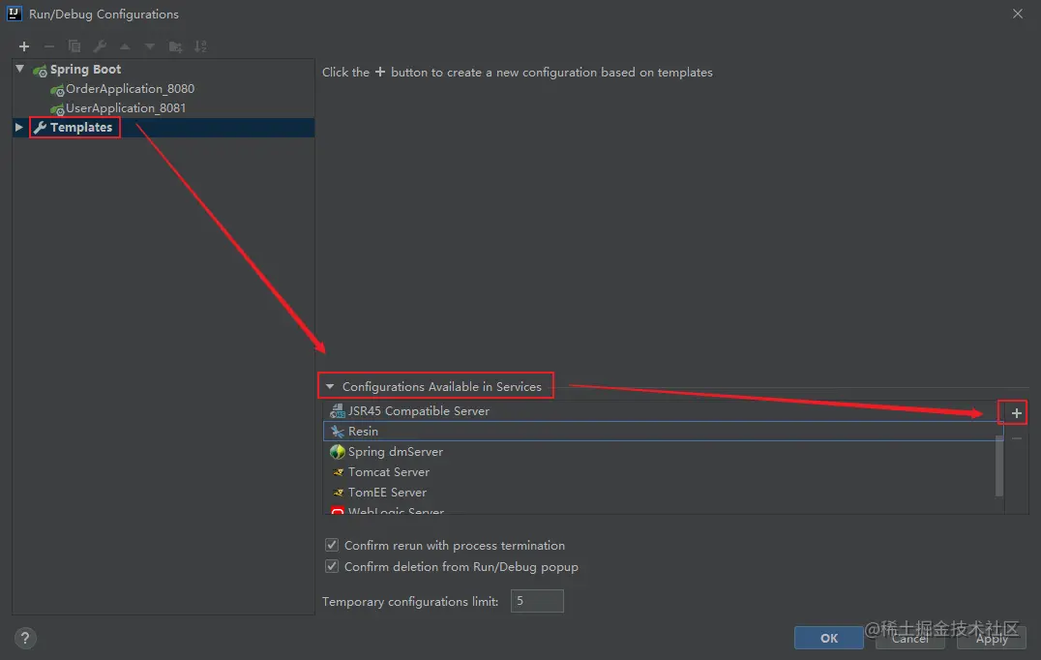Add a new configuration with the toolbar plus
Viewport: 1041px width, 660px height.
(24, 46)
